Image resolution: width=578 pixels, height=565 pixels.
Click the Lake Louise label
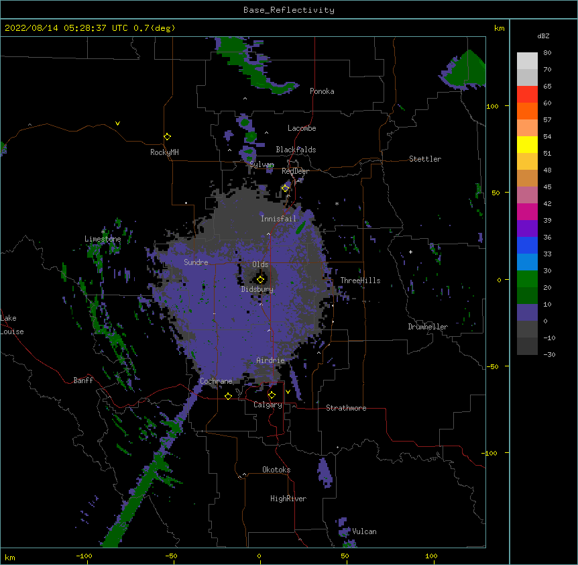click(12, 325)
